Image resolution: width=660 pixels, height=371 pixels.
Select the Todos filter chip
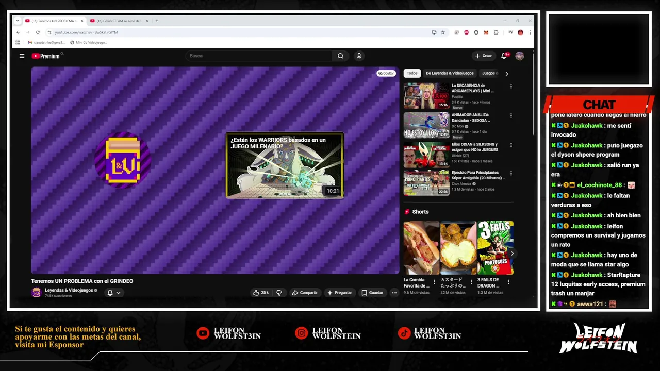point(412,73)
